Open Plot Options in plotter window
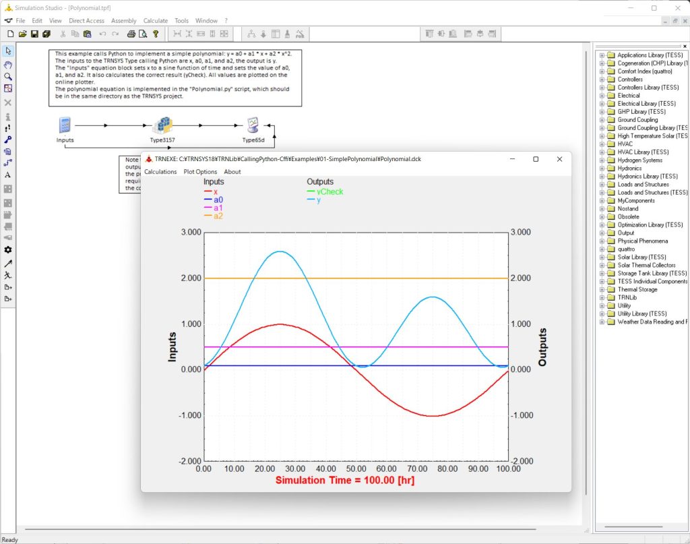690x544 pixels. [x=200, y=172]
